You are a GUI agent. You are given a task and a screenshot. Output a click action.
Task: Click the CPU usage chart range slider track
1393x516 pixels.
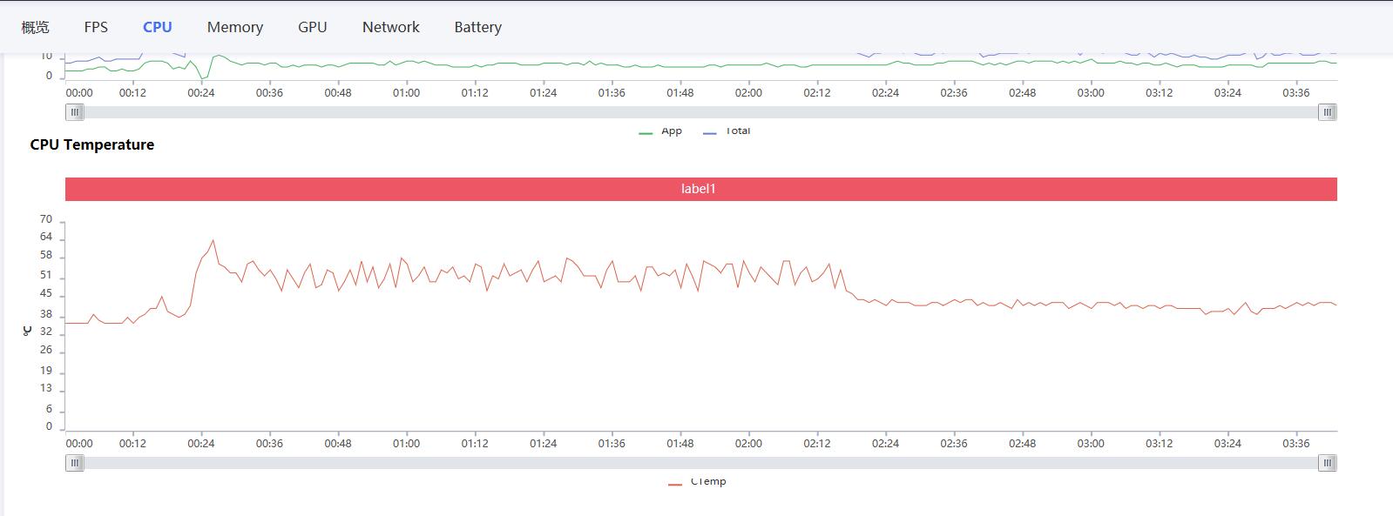(x=701, y=112)
